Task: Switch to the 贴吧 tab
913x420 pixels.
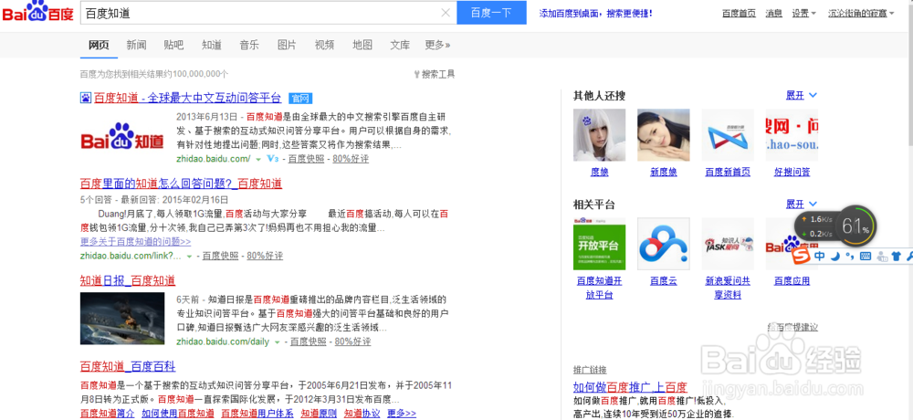Action: tap(173, 45)
